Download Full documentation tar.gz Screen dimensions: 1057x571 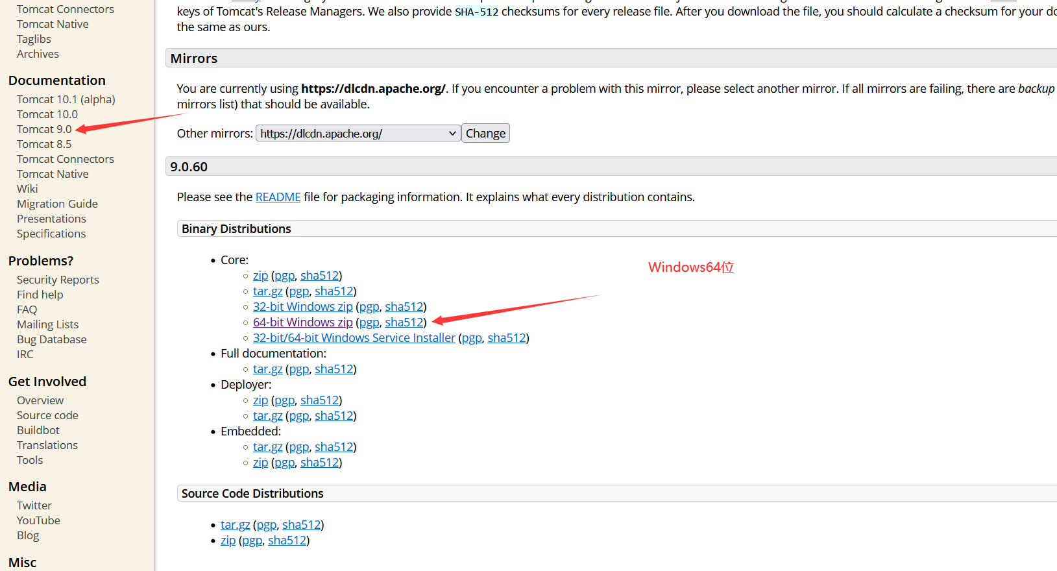coord(267,369)
